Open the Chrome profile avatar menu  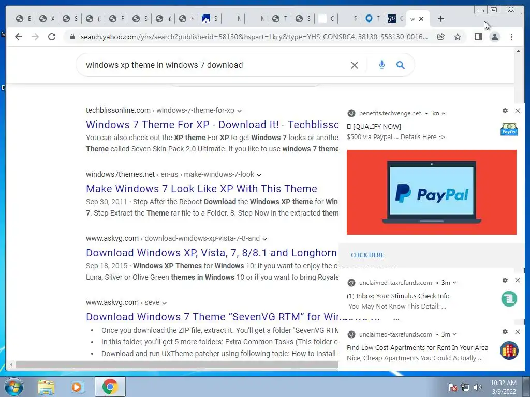494,37
